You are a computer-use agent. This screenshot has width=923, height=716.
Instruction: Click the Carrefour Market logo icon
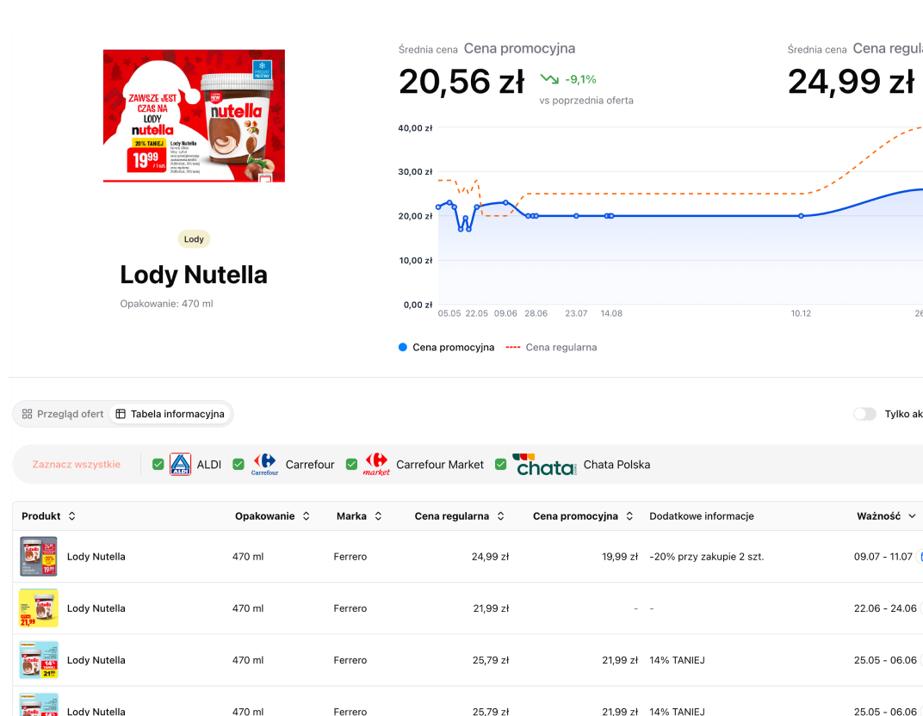click(377, 465)
